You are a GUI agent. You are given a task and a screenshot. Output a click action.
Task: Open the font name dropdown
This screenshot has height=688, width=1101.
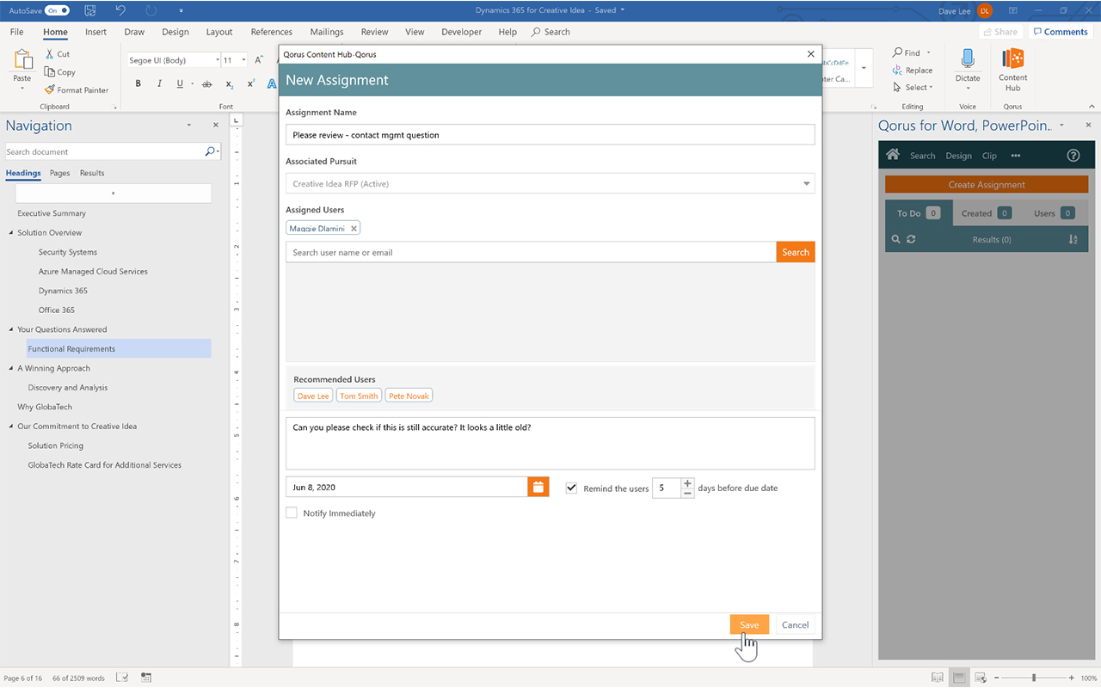(x=218, y=60)
